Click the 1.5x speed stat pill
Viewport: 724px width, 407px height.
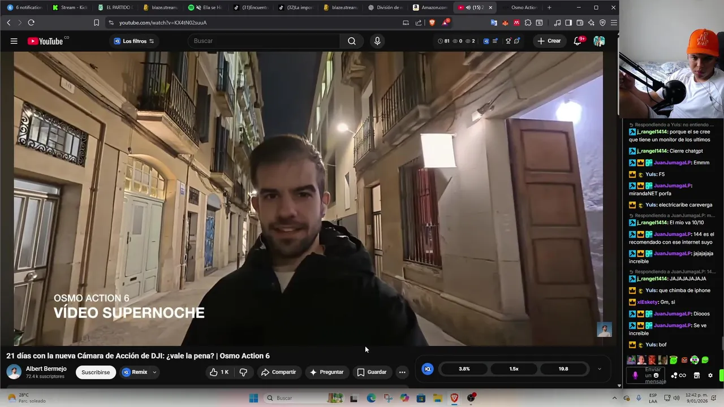514,369
